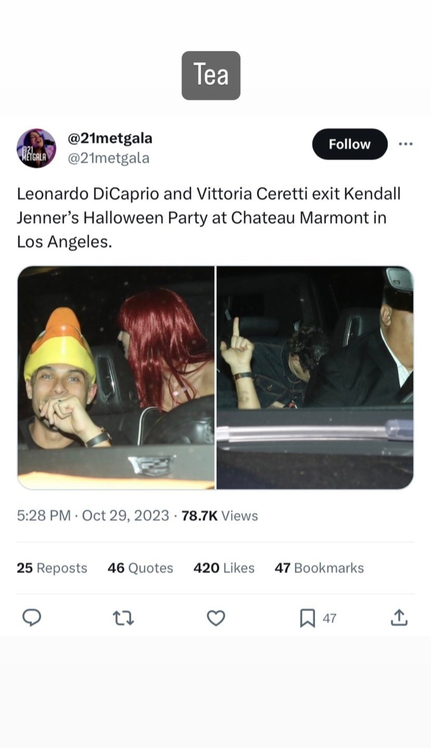Click the 78.7K Views count

[x=219, y=515]
